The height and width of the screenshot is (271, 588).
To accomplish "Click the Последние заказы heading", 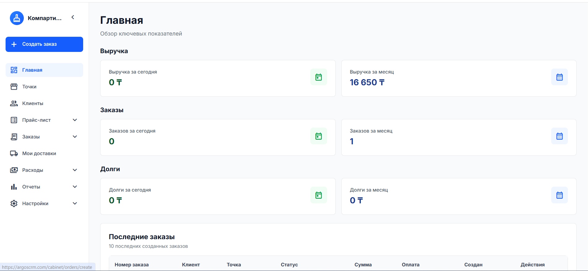I will (142, 237).
